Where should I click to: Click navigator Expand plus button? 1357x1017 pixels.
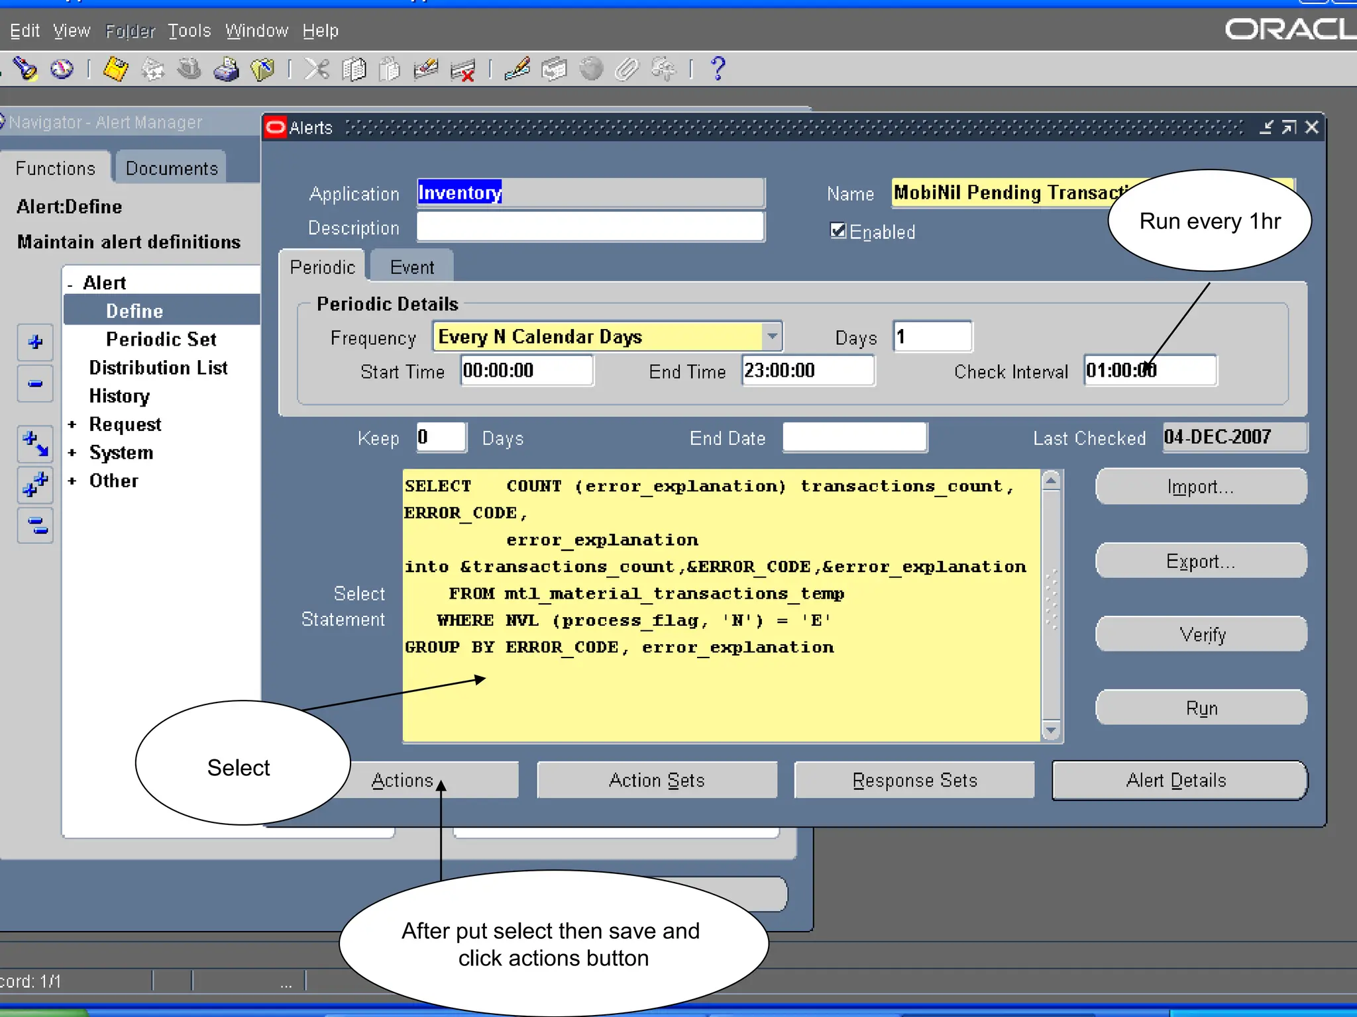point(35,342)
